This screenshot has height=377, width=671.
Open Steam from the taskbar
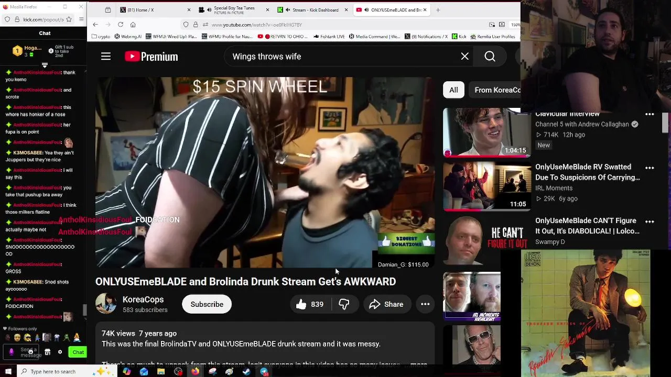point(246,372)
